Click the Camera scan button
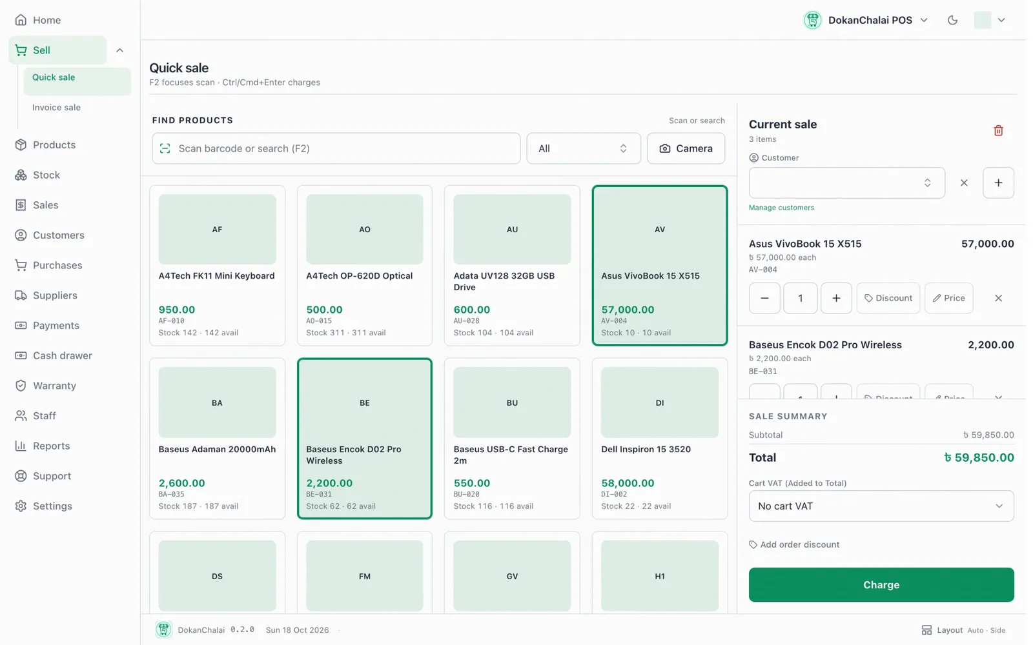 686,148
